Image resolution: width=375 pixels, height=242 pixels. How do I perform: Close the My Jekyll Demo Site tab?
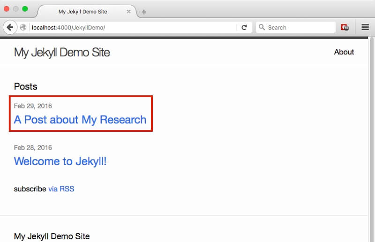[x=128, y=11]
